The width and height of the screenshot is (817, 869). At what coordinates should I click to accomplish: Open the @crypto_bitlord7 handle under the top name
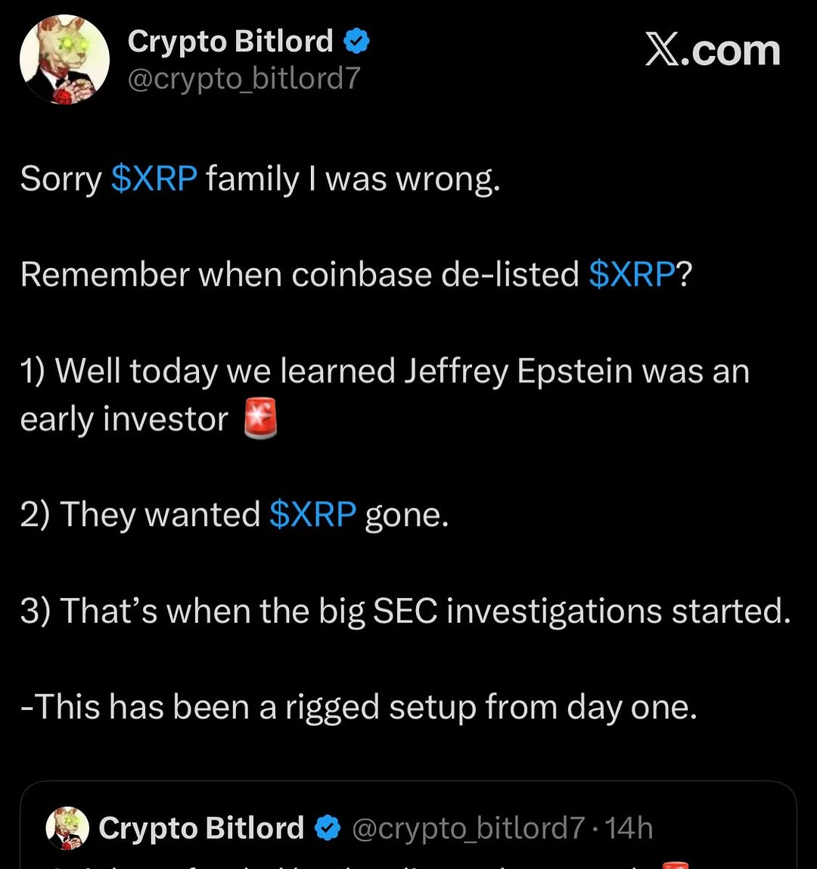pos(244,78)
